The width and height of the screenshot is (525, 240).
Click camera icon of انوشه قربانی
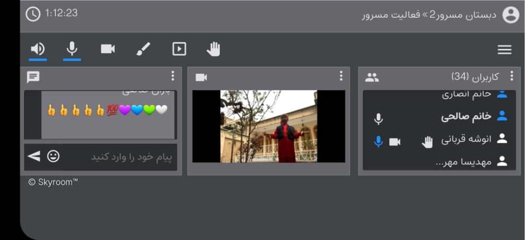click(395, 142)
